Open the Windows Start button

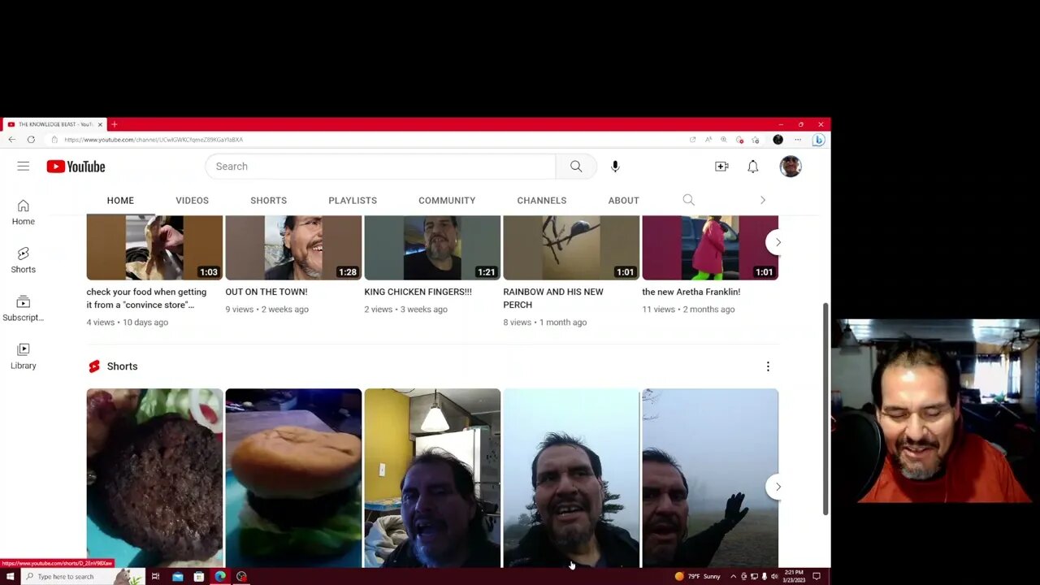coord(10,577)
